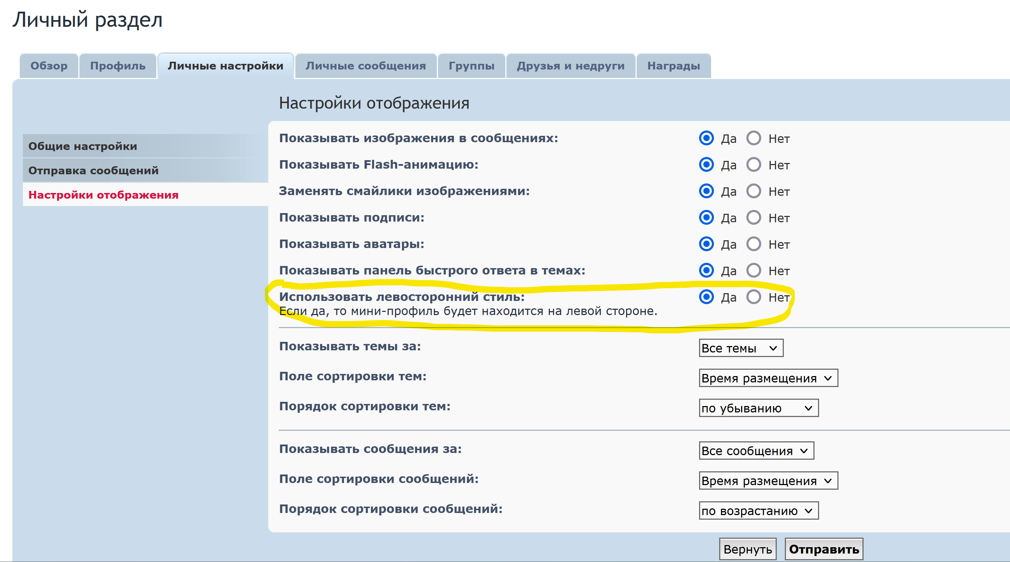
Task: Open the 'по убыванию' sort order dropdown
Action: [x=758, y=408]
